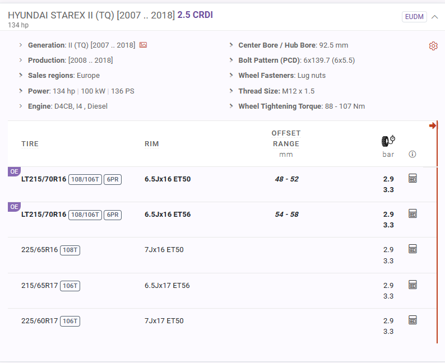Click the 134 hp subtitle
Image resolution: width=445 pixels, height=363 pixels.
[x=18, y=25]
